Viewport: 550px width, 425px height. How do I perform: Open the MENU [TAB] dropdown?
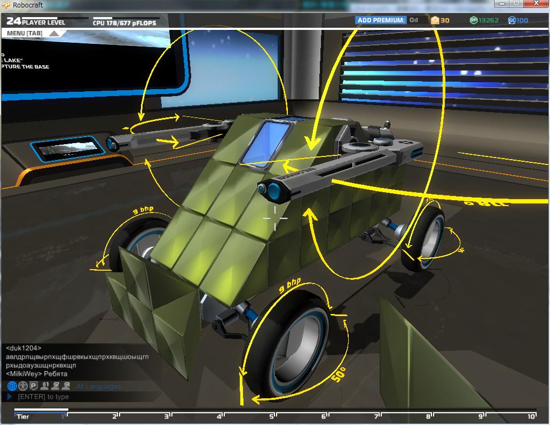[x=33, y=33]
